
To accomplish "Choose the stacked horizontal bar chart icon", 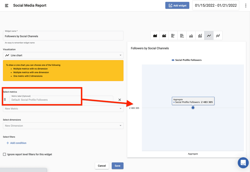I will 182,36.
